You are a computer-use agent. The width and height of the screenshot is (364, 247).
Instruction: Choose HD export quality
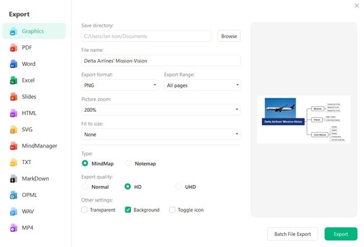pyautogui.click(x=128, y=186)
